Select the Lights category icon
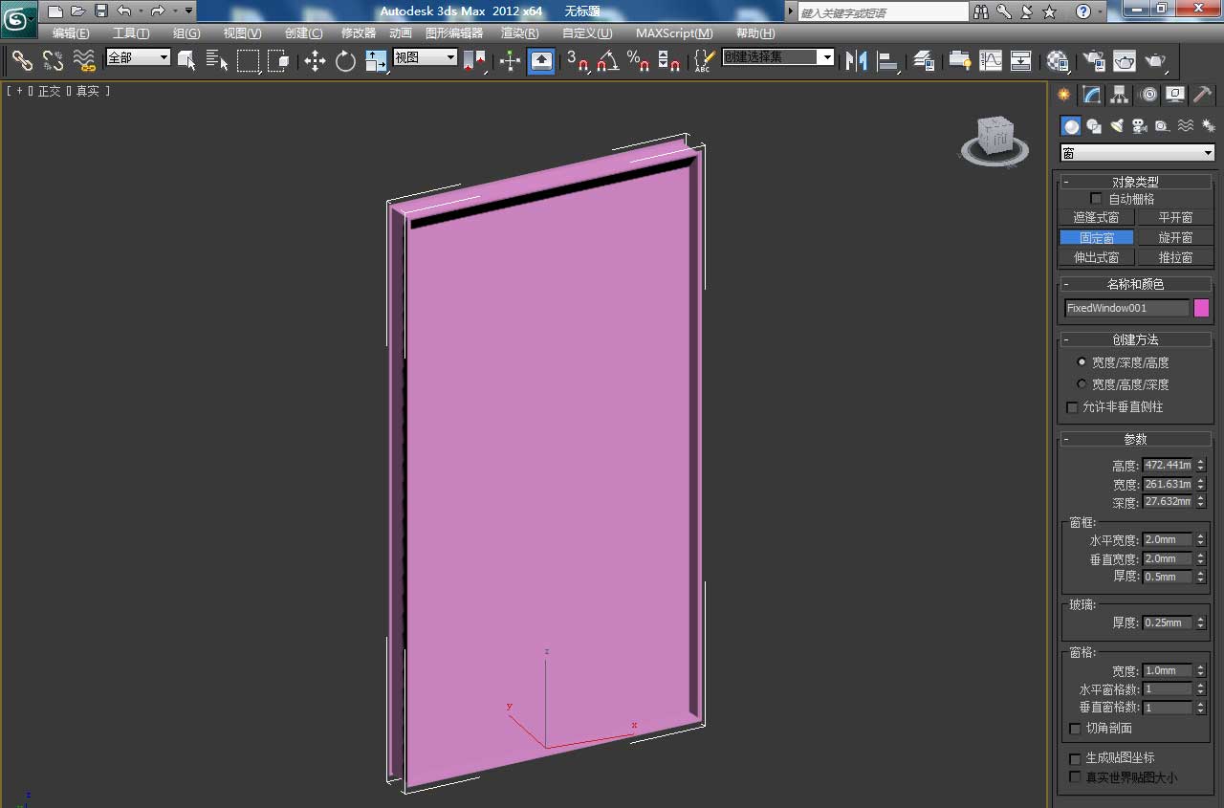Viewport: 1224px width, 808px height. click(x=1116, y=126)
